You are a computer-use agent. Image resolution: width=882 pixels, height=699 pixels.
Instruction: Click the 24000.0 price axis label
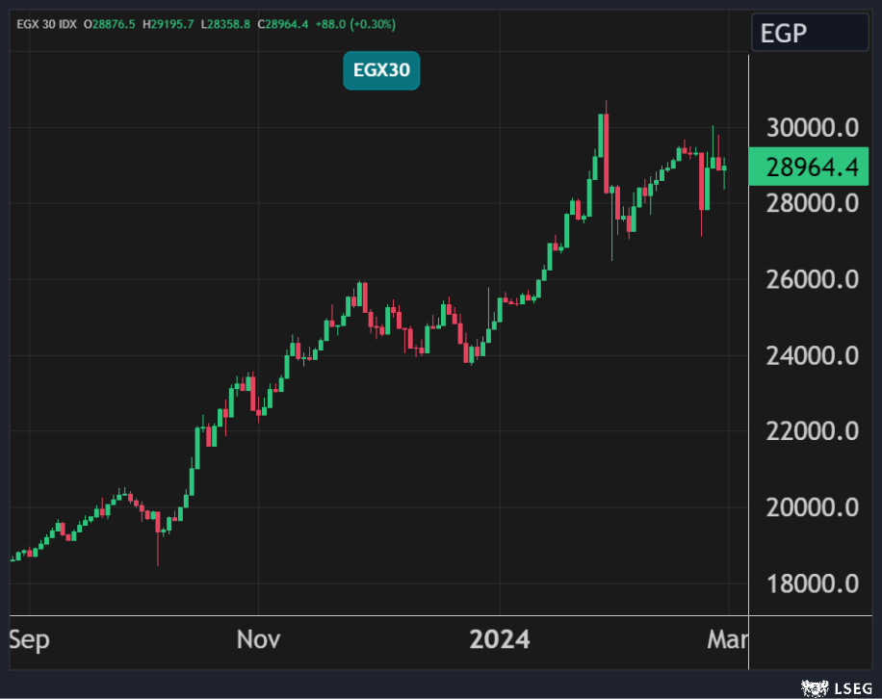[811, 356]
